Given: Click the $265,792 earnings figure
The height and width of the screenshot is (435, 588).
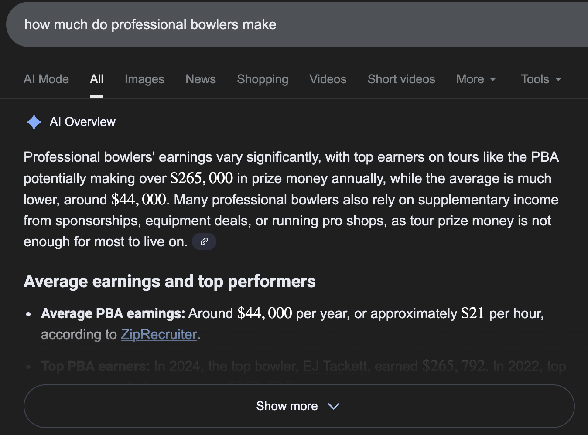Looking at the screenshot, I should click(x=454, y=366).
